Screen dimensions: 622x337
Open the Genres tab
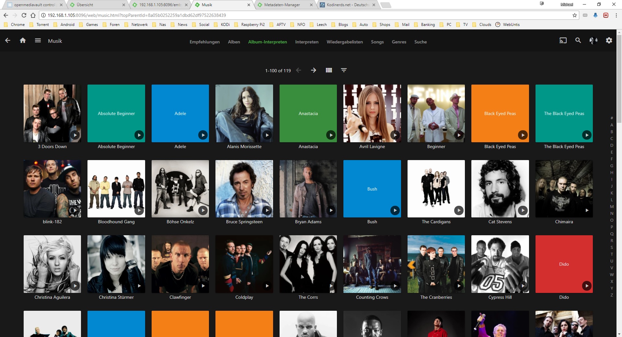pyautogui.click(x=399, y=42)
